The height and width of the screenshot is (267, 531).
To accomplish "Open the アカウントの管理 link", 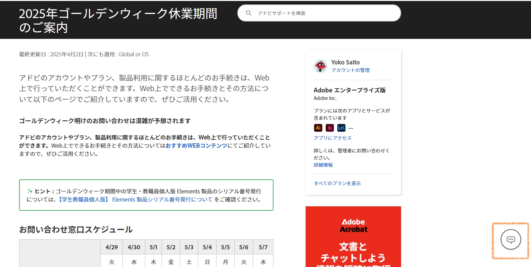I will pos(351,70).
